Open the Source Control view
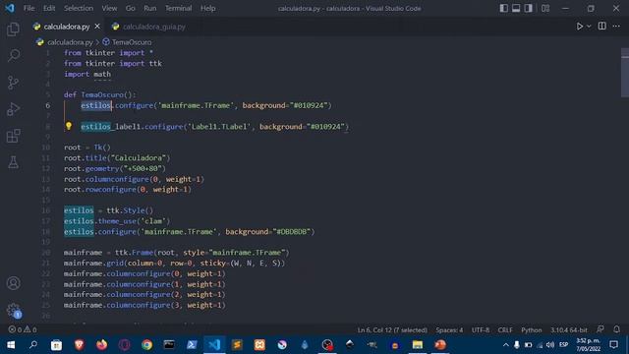This screenshot has width=629, height=354. 13,83
